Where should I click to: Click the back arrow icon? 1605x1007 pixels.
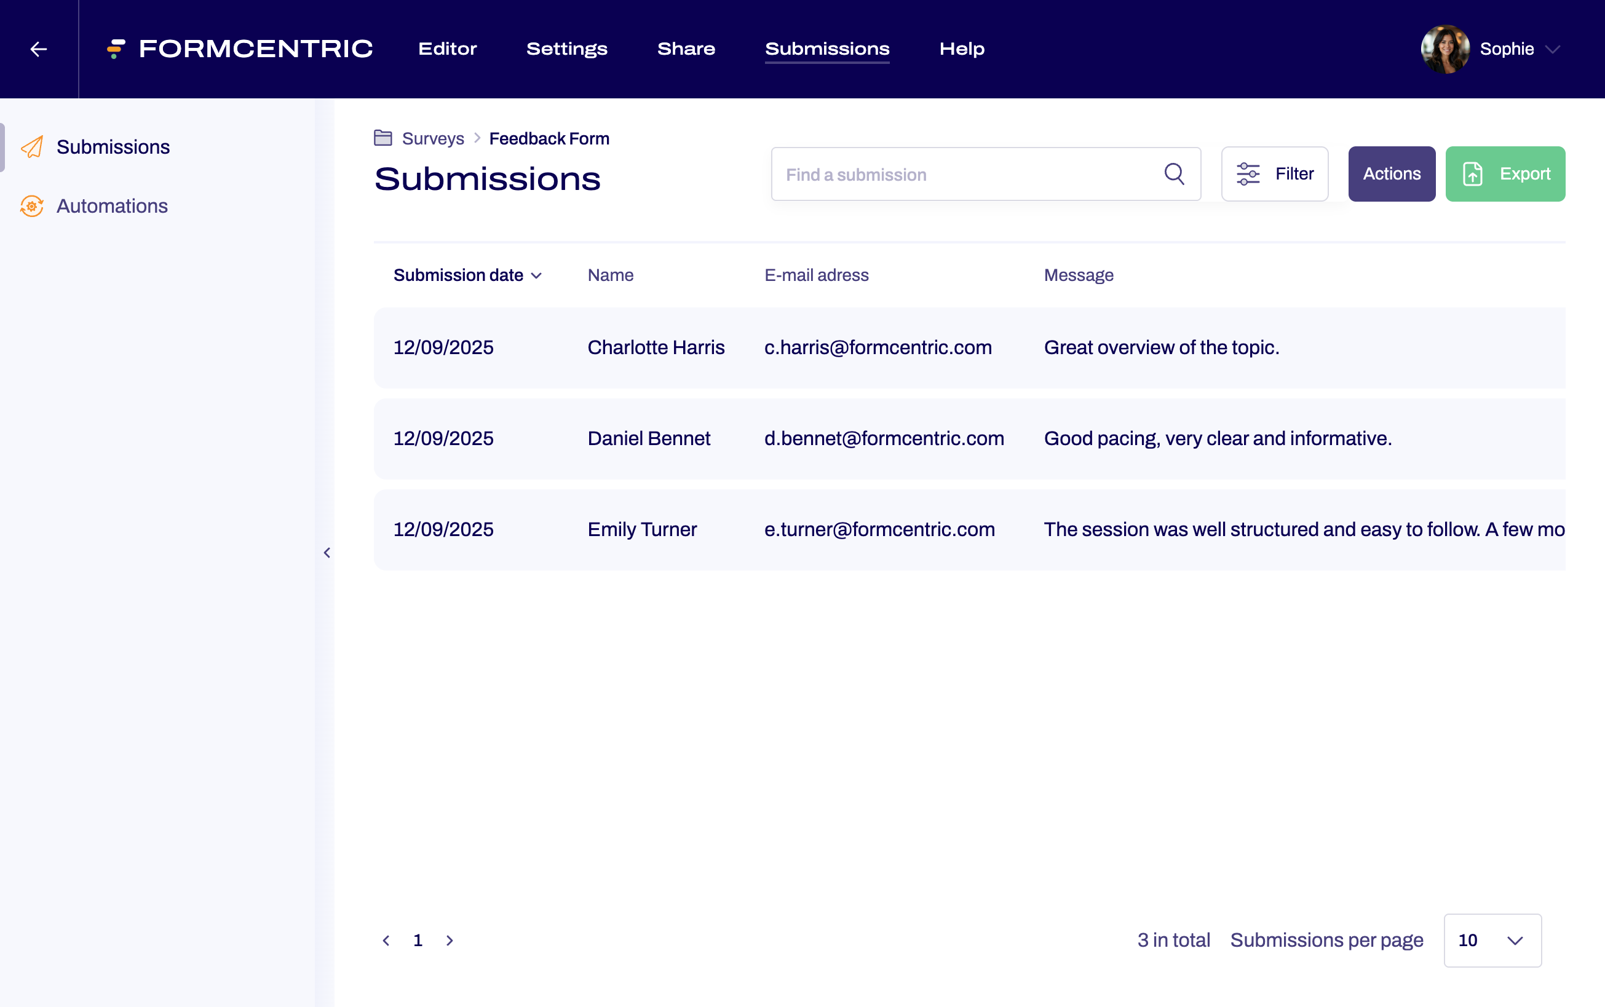click(39, 49)
